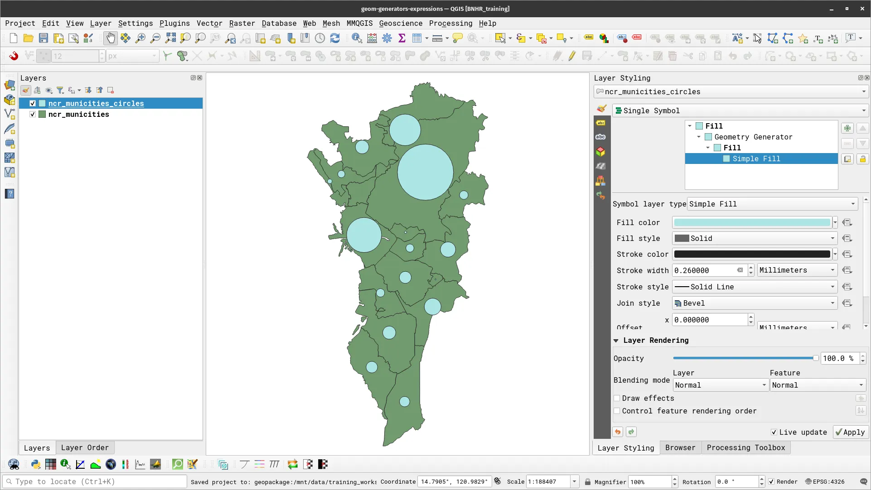Toggle editing with the pencil icon
871x490 pixels.
click(572, 56)
